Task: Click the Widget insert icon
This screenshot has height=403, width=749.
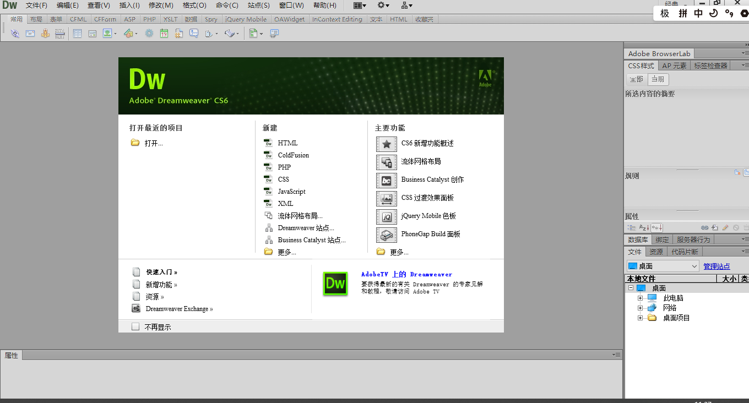Action: tap(149, 33)
